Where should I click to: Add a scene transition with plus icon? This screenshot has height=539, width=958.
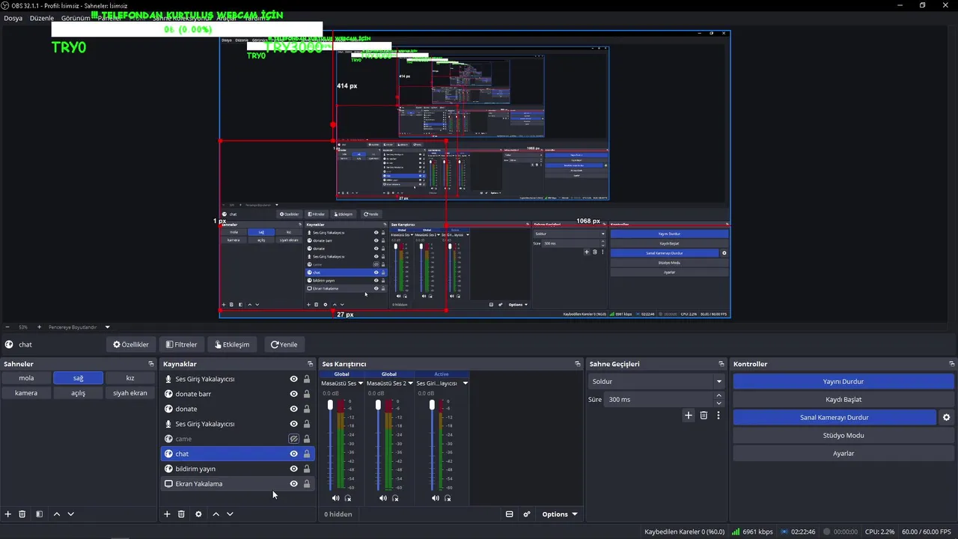coord(689,415)
